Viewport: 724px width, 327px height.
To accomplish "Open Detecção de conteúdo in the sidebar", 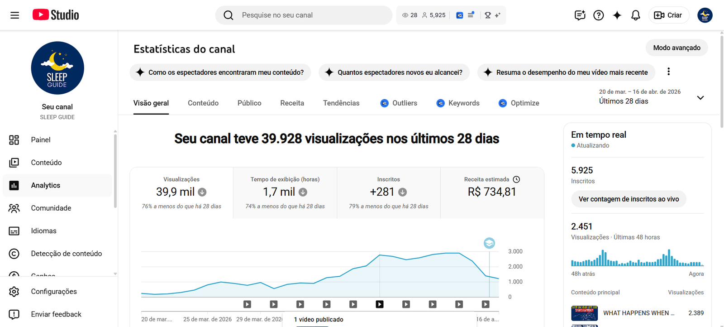I will 57,254.
